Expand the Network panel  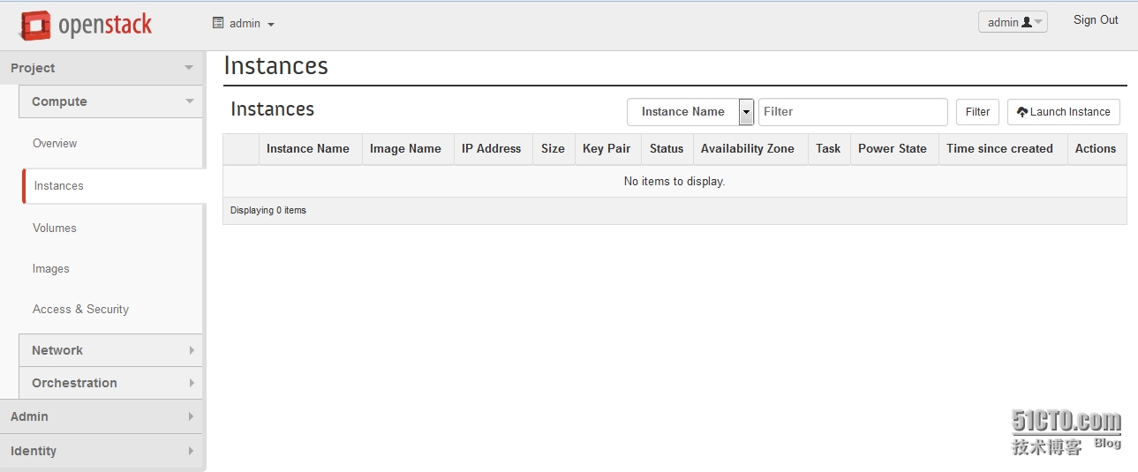(x=110, y=350)
